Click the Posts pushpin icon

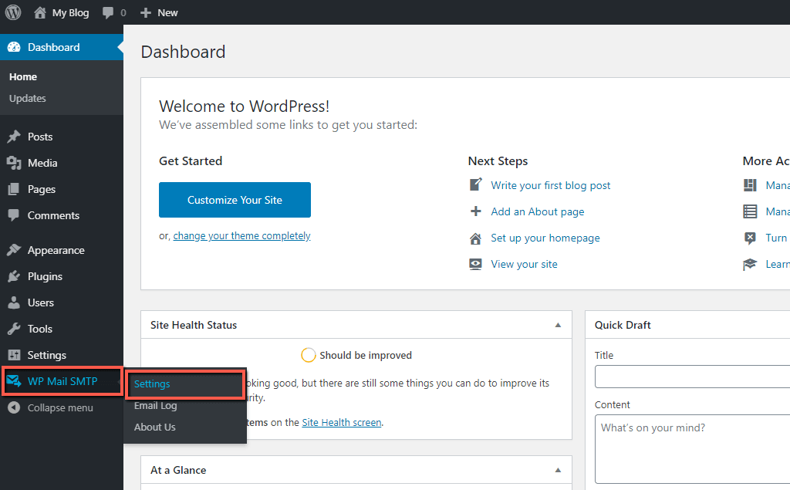pos(14,137)
